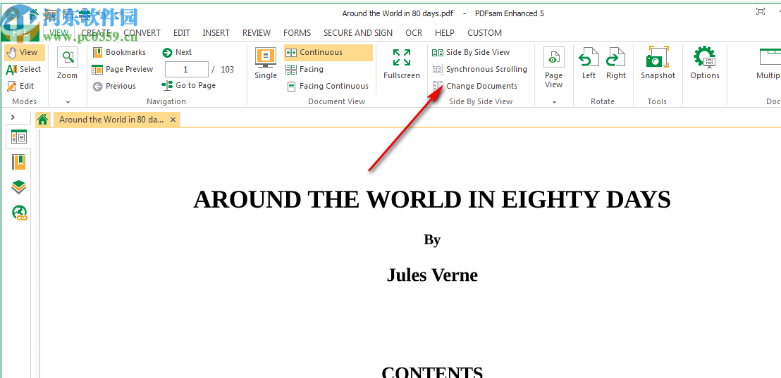Open the EDIT ribbon tab
The width and height of the screenshot is (781, 378).
(x=182, y=33)
